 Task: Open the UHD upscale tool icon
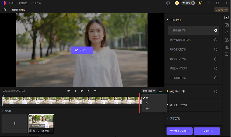[x=226, y=18]
